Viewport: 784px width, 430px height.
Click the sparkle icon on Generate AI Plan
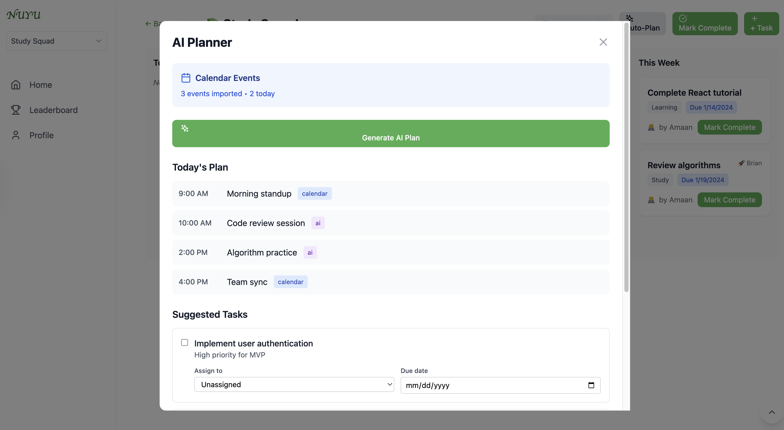coord(185,128)
